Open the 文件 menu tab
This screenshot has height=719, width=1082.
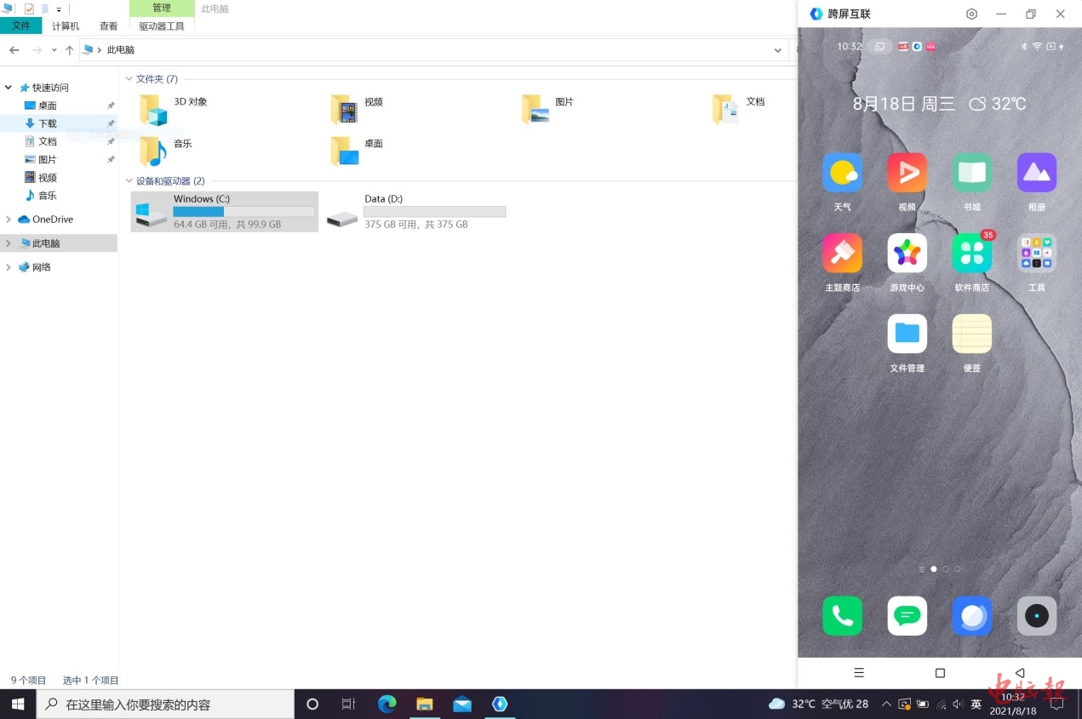(x=21, y=26)
